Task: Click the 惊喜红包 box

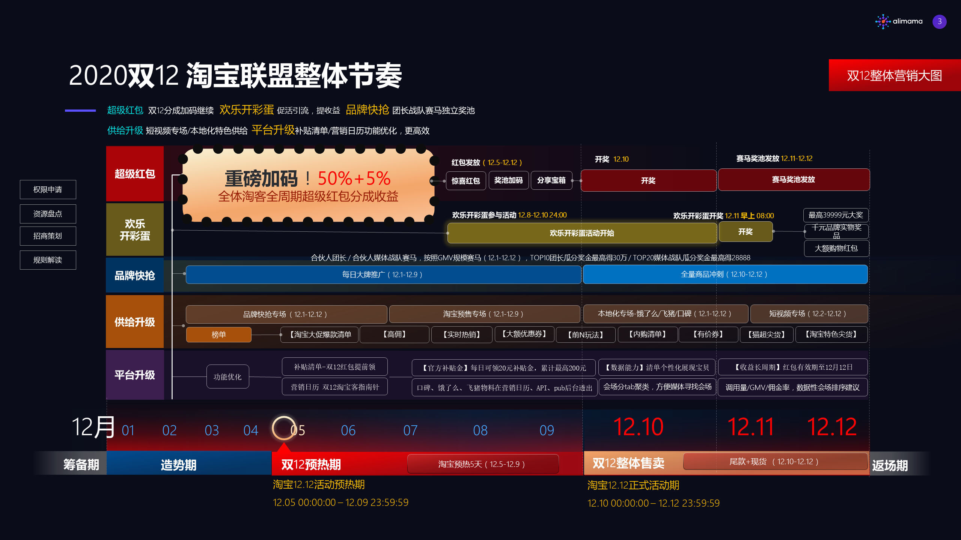Action: coord(465,181)
